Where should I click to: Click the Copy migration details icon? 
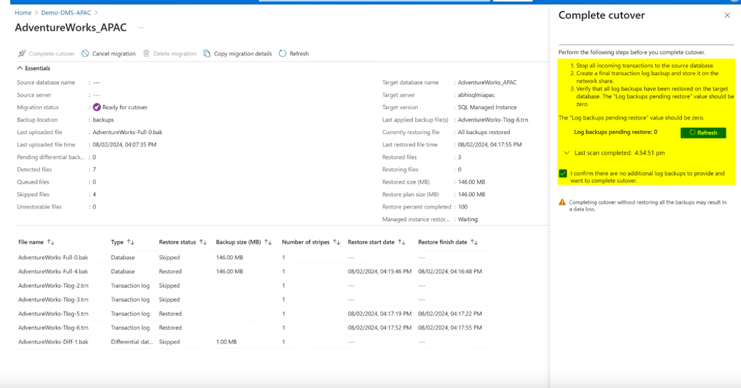tap(207, 54)
